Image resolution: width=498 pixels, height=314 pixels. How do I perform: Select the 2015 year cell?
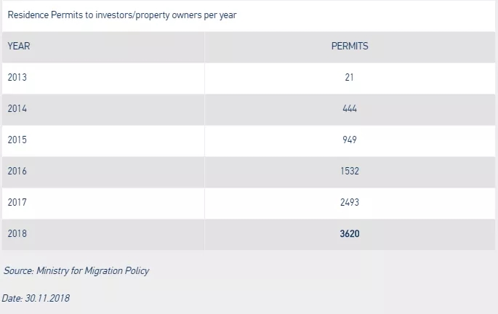pyautogui.click(x=17, y=140)
